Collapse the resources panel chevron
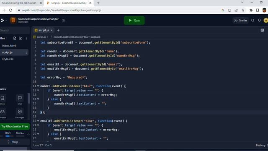Screen dimensions: 268x151 coord(28,134)
